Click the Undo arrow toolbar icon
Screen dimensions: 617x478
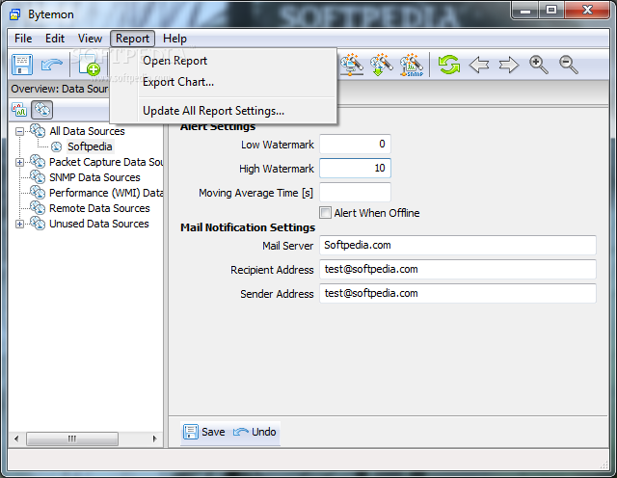click(51, 65)
